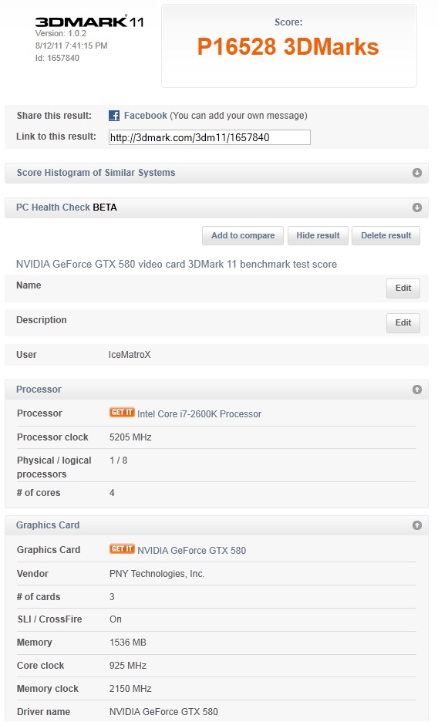Collapse the Graphics Card section arrow
This screenshot has height=722, width=438.
tap(417, 525)
